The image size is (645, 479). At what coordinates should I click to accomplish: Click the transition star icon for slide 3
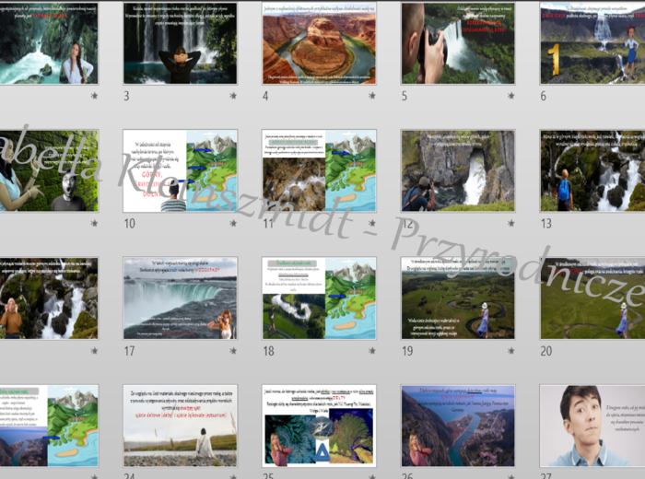pos(233,96)
